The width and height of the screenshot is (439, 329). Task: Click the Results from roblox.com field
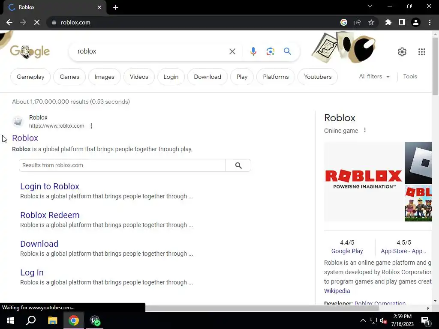pyautogui.click(x=122, y=165)
